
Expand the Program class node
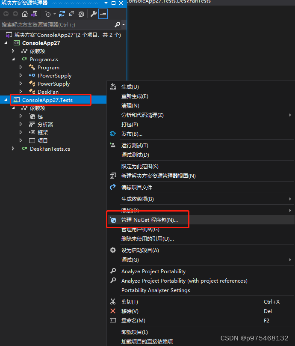(21, 67)
